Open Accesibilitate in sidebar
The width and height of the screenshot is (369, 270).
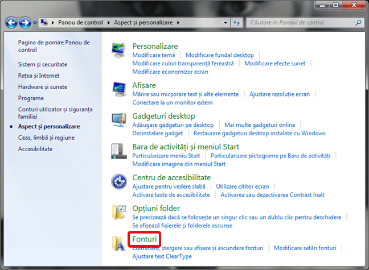pos(35,149)
